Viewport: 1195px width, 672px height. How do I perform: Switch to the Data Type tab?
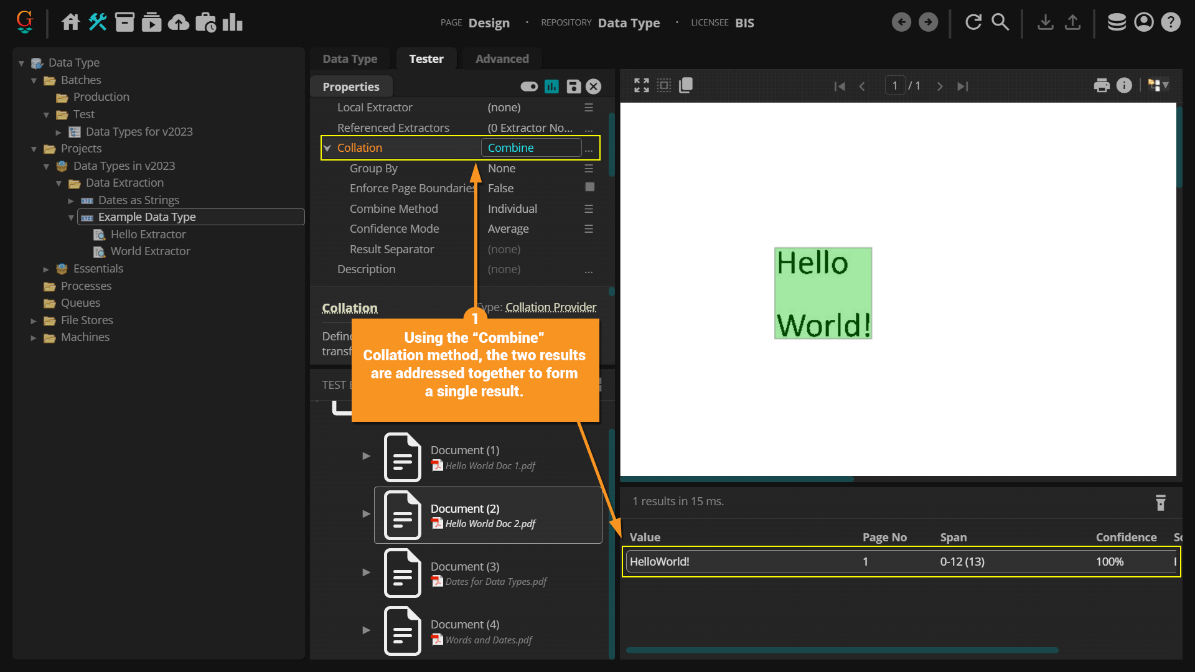pyautogui.click(x=350, y=58)
